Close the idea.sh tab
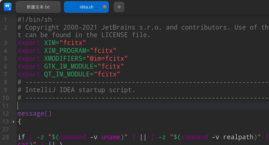 [105, 7]
